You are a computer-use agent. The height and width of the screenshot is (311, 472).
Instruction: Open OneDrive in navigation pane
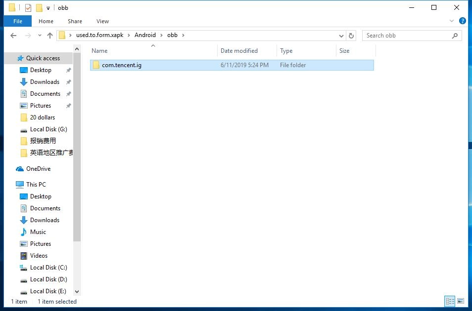(38, 169)
